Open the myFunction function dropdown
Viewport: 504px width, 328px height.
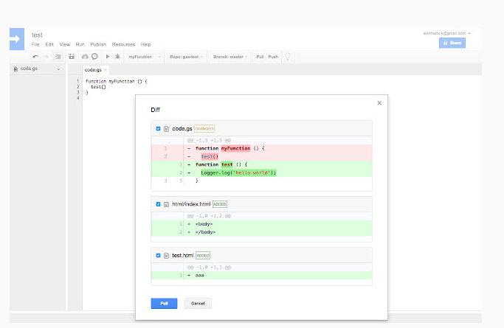point(144,57)
